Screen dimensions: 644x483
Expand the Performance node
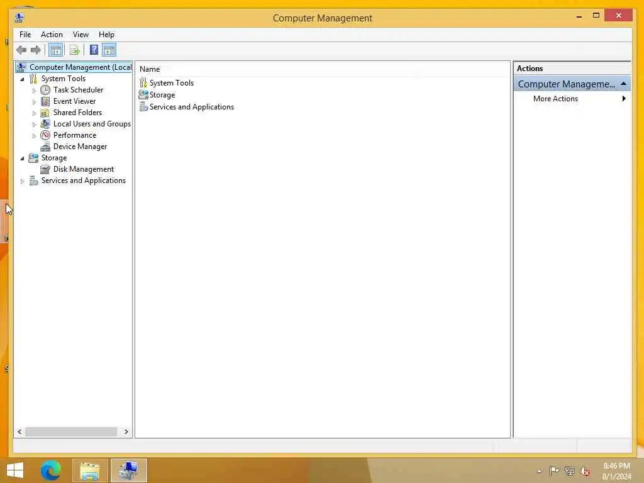34,136
